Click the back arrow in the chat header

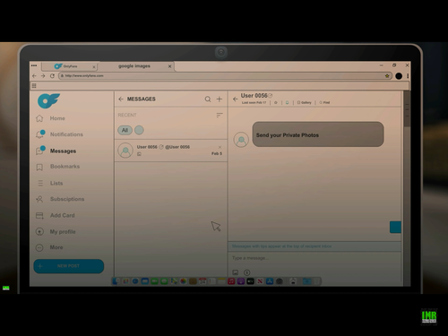(x=236, y=99)
